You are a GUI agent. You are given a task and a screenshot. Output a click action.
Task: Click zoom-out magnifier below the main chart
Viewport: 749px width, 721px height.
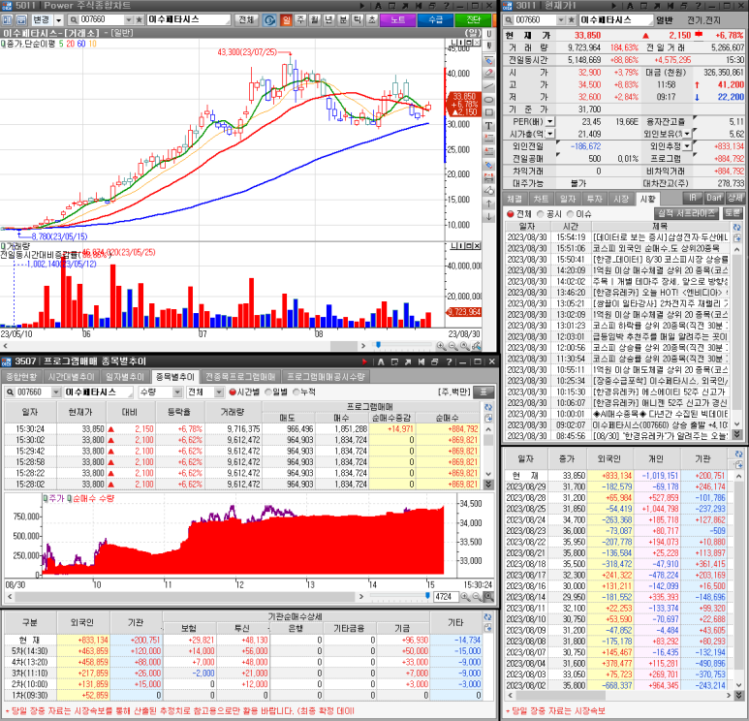tap(453, 346)
